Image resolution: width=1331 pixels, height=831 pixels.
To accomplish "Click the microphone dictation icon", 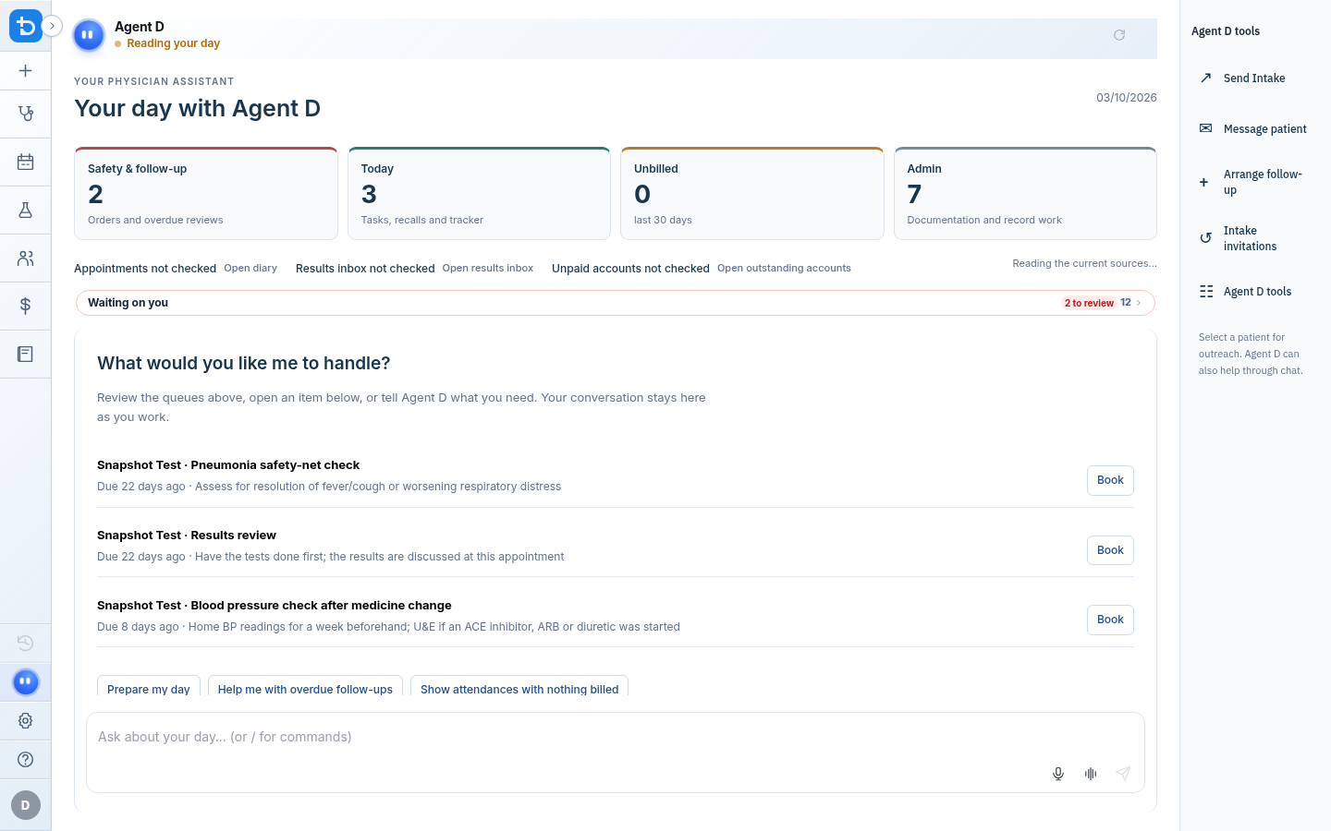I will 1058,774.
